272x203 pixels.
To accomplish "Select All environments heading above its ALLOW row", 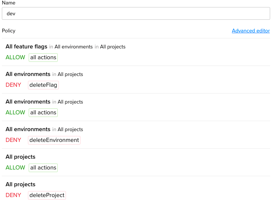I will [28, 102].
